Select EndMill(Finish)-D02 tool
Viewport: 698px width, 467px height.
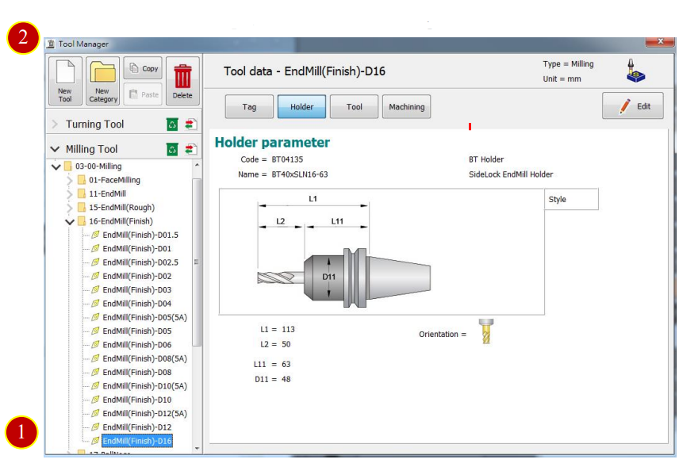[136, 277]
